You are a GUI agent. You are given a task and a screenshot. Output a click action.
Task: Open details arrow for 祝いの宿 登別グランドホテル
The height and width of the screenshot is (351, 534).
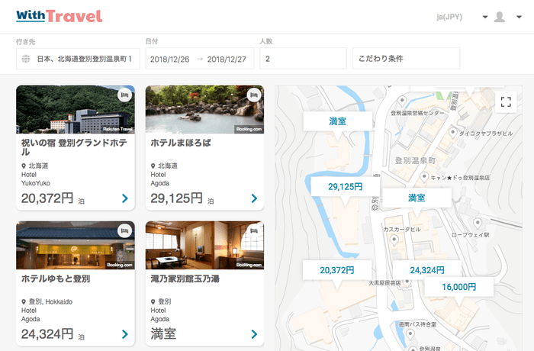point(124,199)
